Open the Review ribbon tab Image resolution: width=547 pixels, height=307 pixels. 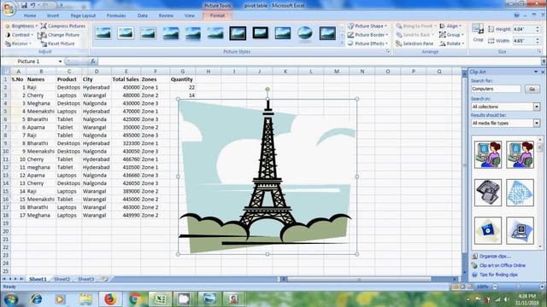pyautogui.click(x=166, y=15)
